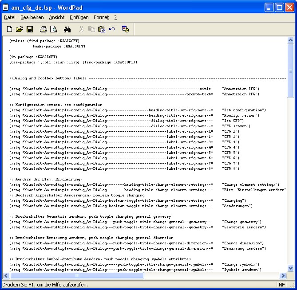Image resolution: width=297 pixels, height=290 pixels.
Task: Undo the last action with the toolbar arrow
Action: coord(112,29)
